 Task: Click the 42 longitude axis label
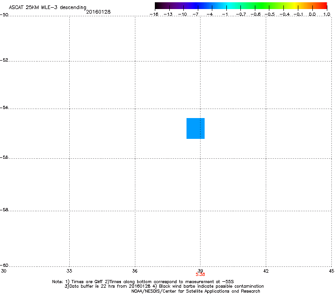pos(266,271)
